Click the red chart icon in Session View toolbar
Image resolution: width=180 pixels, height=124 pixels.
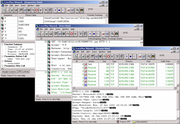(x=140, y=57)
